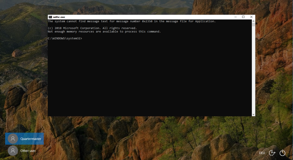Click the C:\WINDOWS\system32> prompt line
The image size is (293, 160).
point(65,39)
